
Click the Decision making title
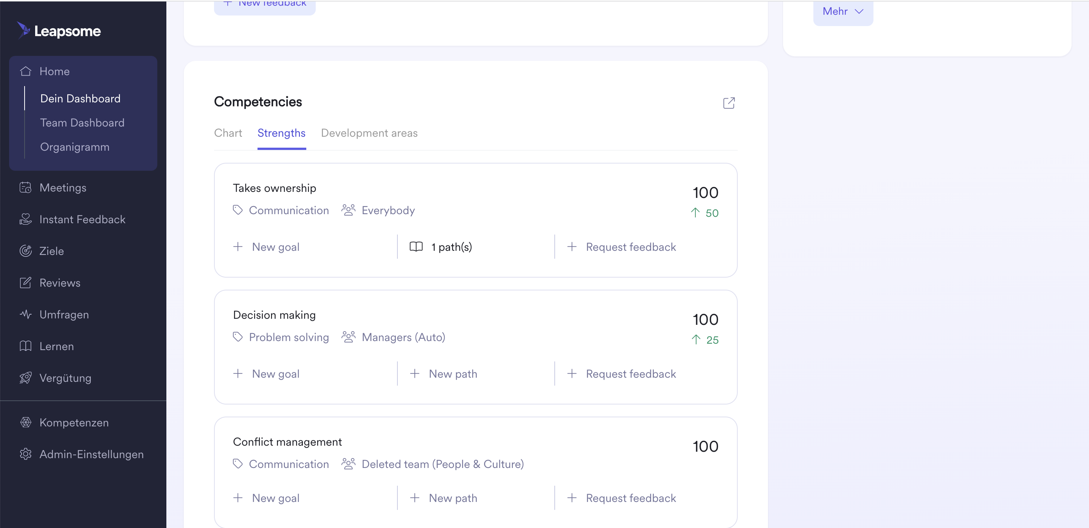point(275,314)
